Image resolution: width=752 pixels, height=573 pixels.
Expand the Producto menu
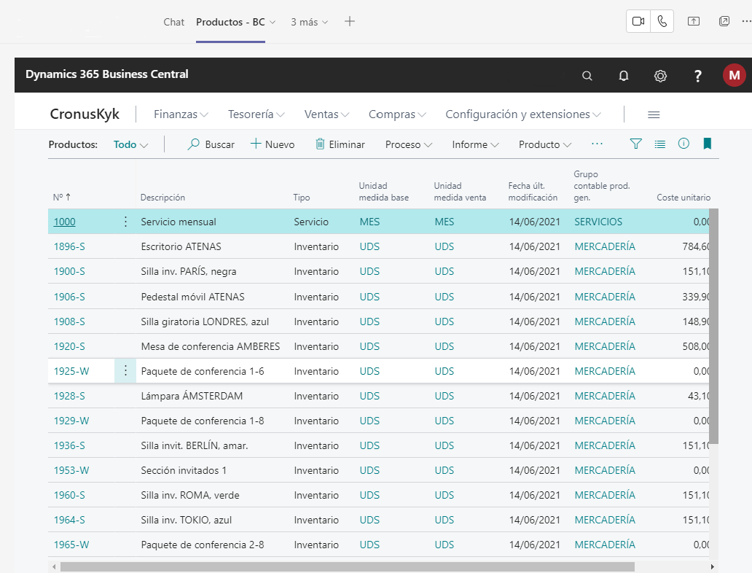545,144
